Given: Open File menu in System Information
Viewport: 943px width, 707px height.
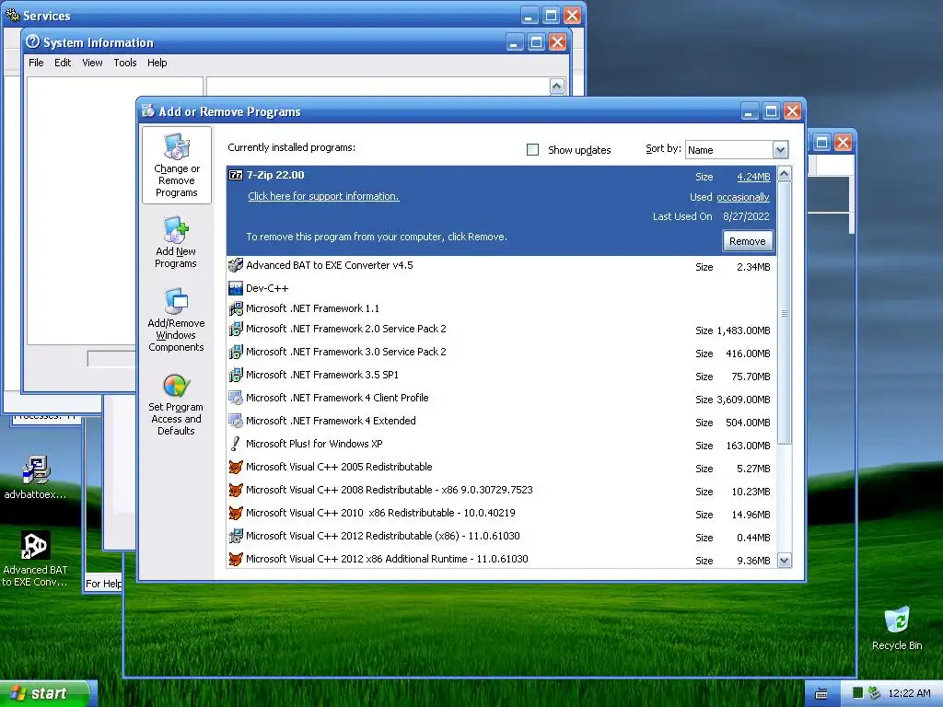Looking at the screenshot, I should (36, 63).
